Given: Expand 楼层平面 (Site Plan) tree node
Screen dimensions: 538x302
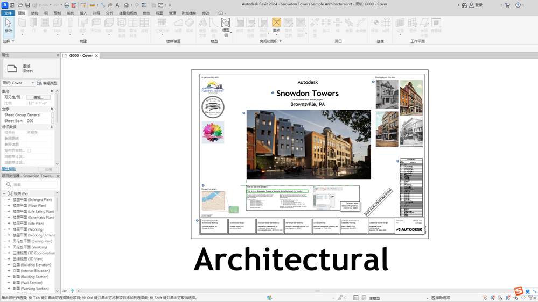Looking at the screenshot, I should [x=9, y=223].
